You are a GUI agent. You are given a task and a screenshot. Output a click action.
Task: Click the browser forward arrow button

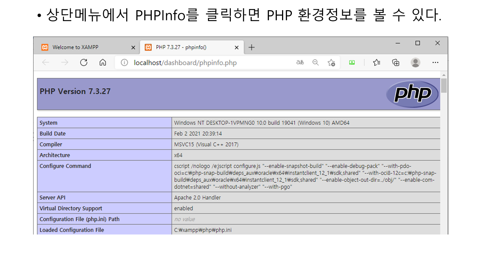pyautogui.click(x=65, y=63)
